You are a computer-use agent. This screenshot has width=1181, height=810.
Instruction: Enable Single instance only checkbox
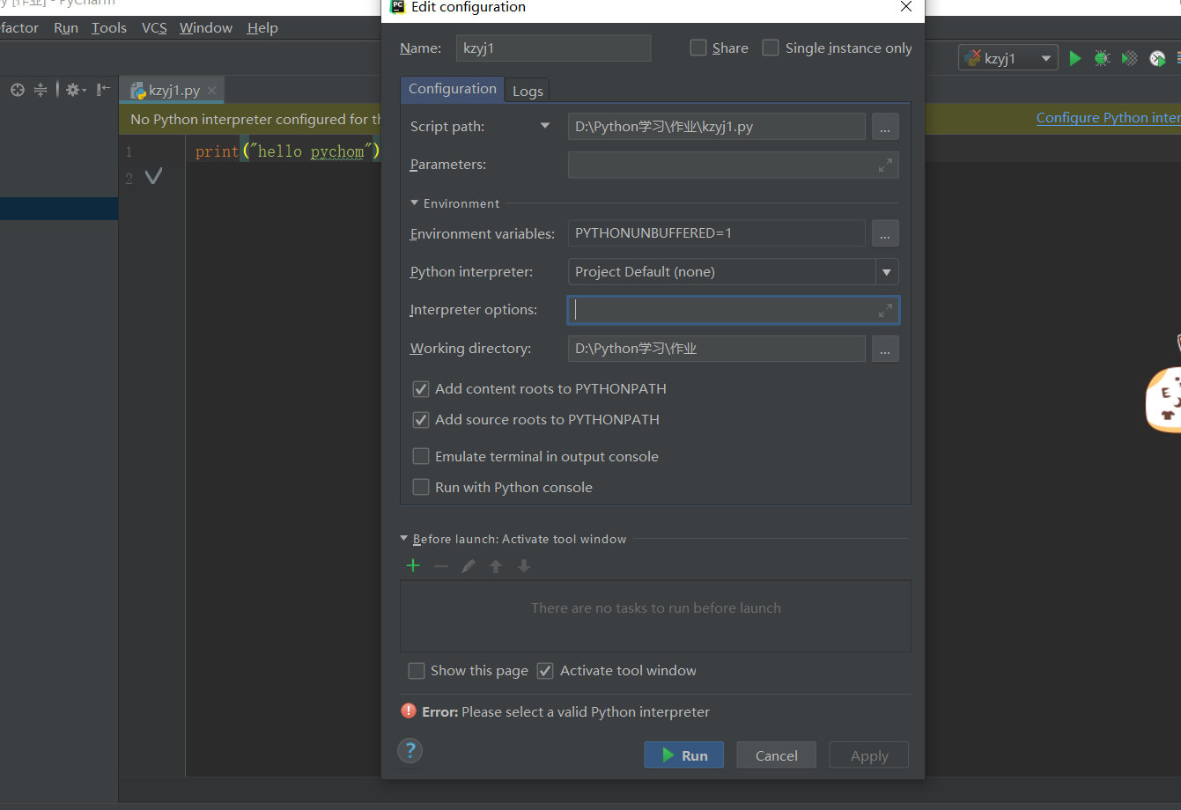click(771, 48)
